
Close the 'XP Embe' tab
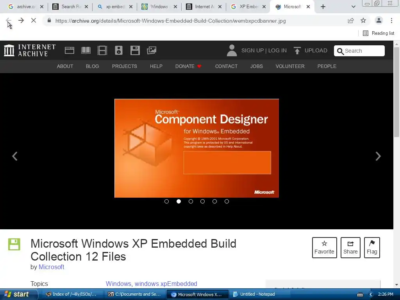(x=264, y=7)
